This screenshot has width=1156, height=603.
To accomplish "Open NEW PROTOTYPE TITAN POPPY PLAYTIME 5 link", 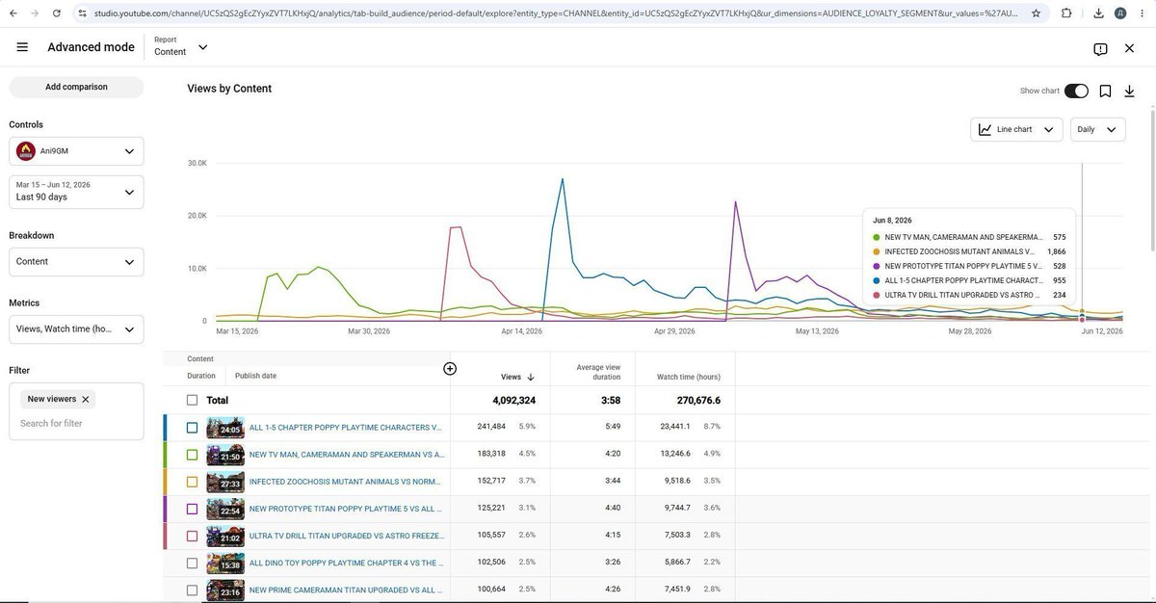I will click(346, 509).
